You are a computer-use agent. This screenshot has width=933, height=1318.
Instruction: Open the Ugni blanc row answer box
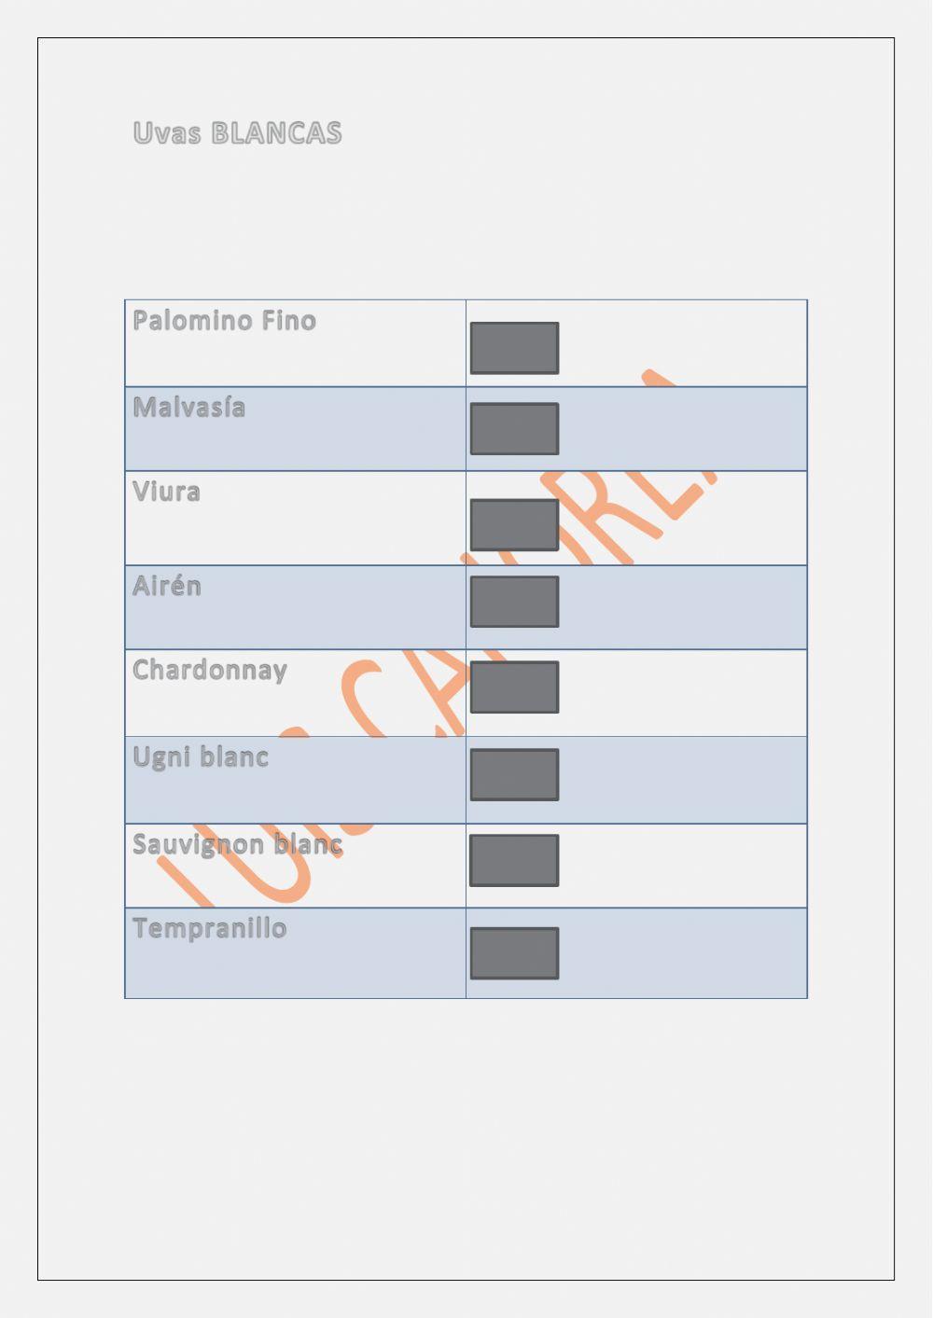[x=514, y=774]
